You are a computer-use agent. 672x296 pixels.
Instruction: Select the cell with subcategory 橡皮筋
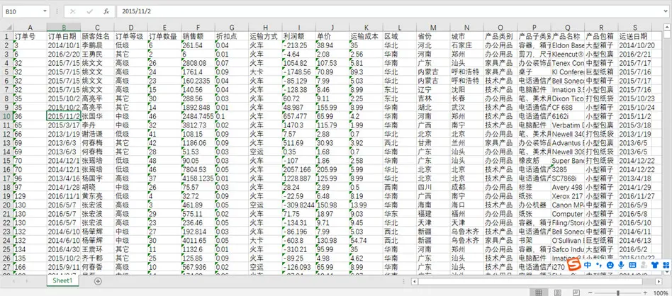coord(534,161)
